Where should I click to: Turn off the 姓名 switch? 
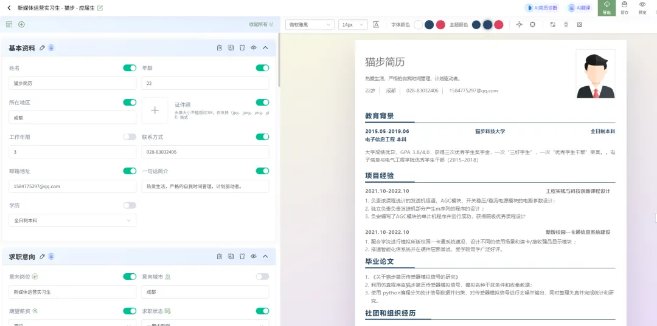click(130, 68)
